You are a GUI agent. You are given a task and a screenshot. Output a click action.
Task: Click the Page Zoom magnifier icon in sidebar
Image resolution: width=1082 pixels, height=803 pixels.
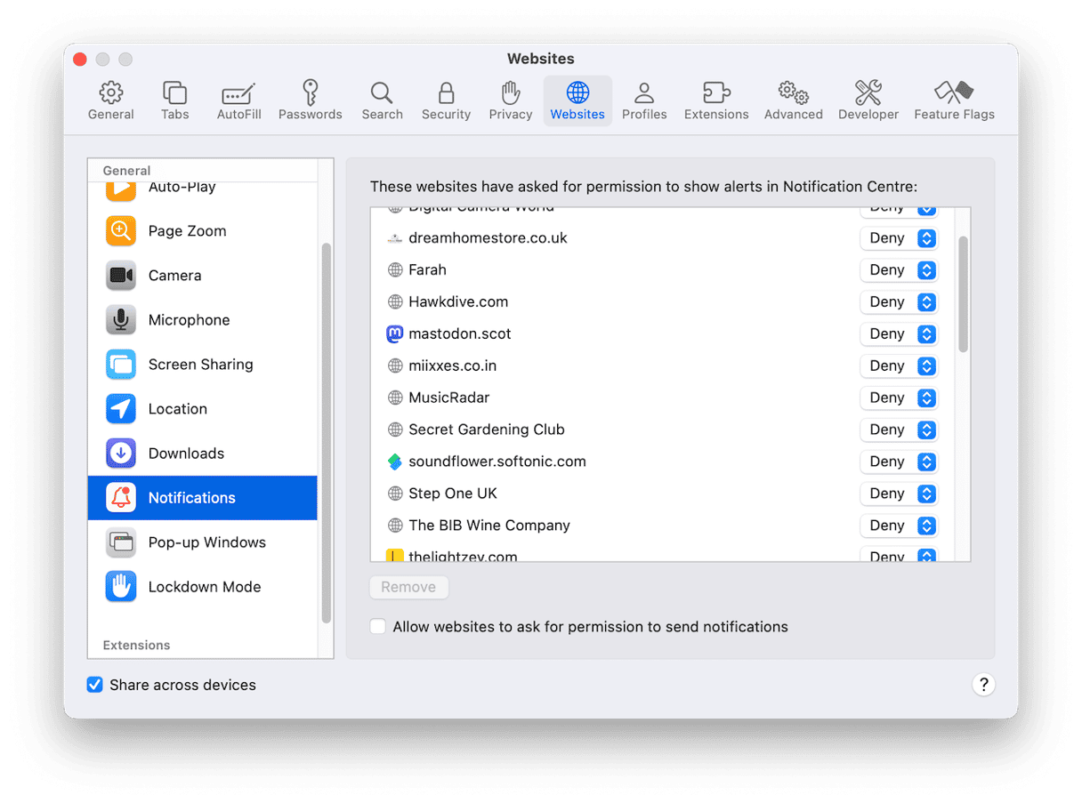coord(121,231)
